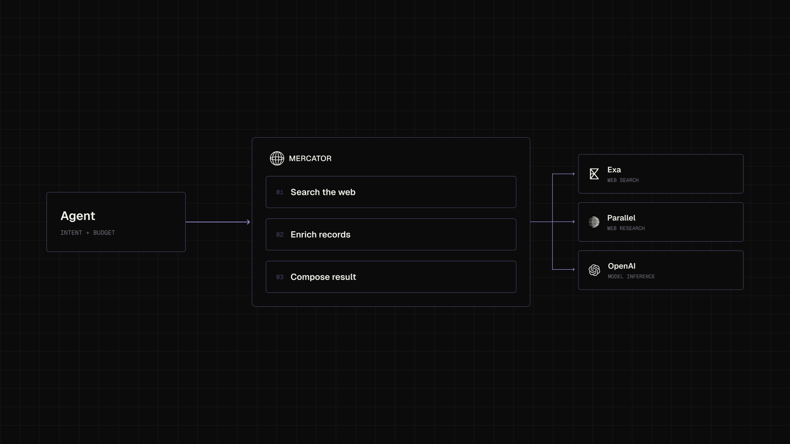Click the Exa name text
Image resolution: width=790 pixels, height=444 pixels.
click(614, 170)
